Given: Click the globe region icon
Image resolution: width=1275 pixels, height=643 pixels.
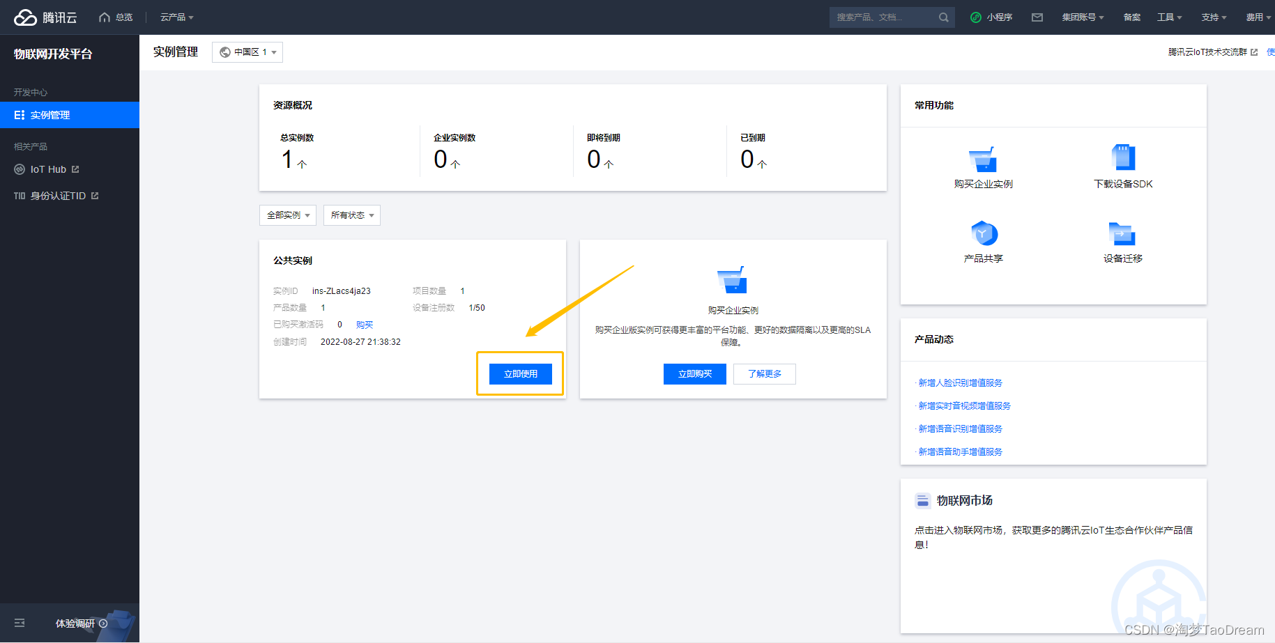Looking at the screenshot, I should click(x=225, y=52).
